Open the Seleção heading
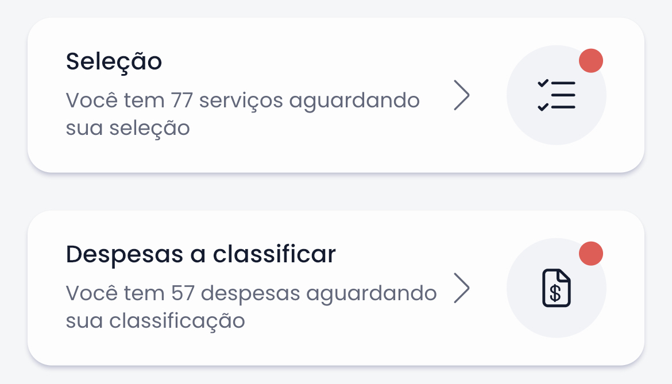 pos(114,61)
